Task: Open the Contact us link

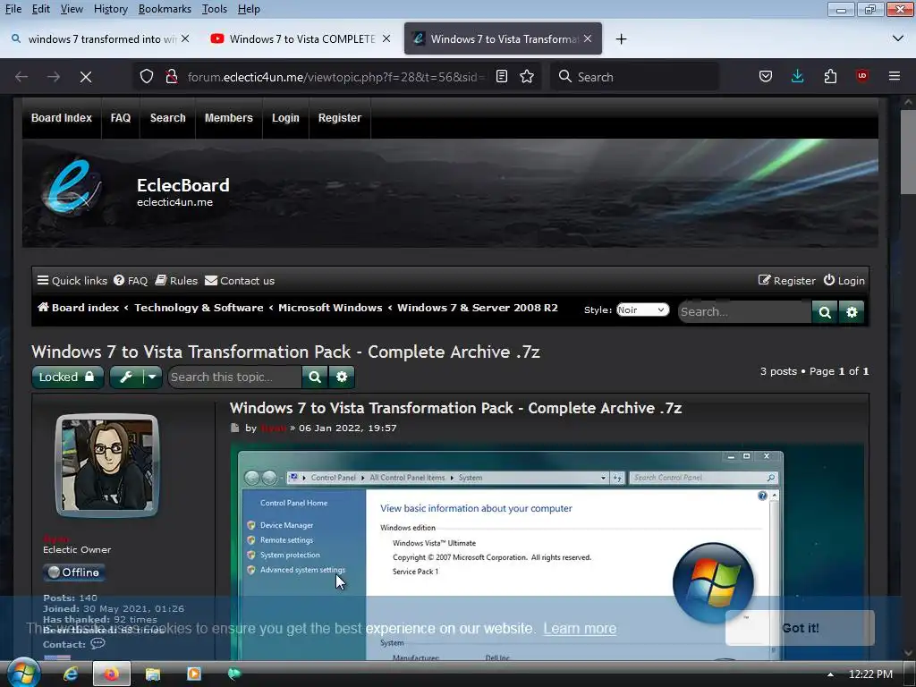Action: (x=240, y=280)
